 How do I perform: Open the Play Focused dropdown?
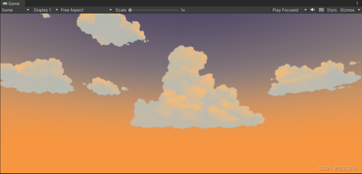click(x=290, y=10)
